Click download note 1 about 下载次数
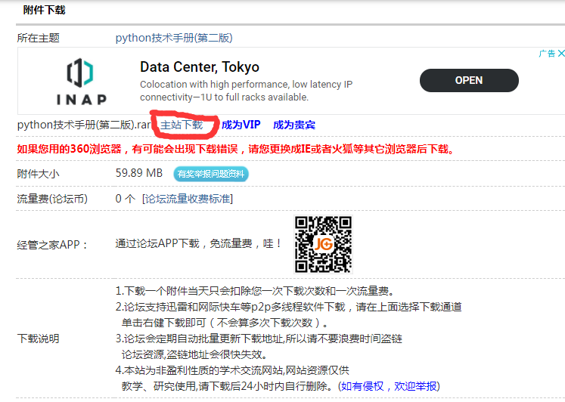Viewport: 565px width, 402px height. tap(256, 291)
